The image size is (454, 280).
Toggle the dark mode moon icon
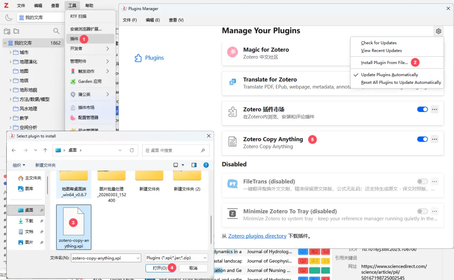9,18
